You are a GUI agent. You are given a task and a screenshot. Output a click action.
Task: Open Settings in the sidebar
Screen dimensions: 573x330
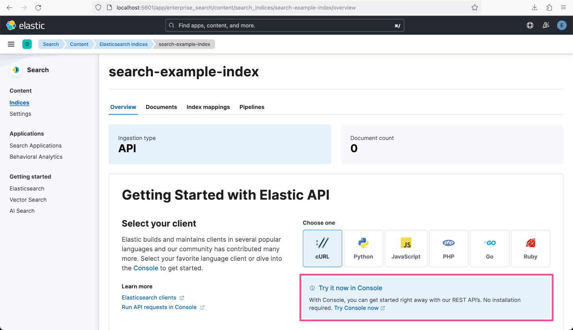click(x=20, y=114)
